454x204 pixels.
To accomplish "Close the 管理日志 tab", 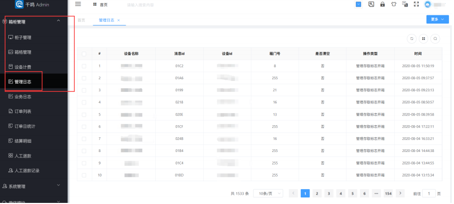I will click(119, 20).
